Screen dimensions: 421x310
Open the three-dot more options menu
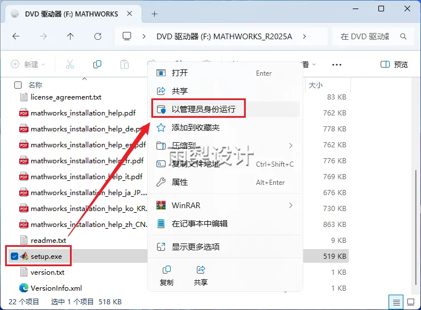point(337,65)
